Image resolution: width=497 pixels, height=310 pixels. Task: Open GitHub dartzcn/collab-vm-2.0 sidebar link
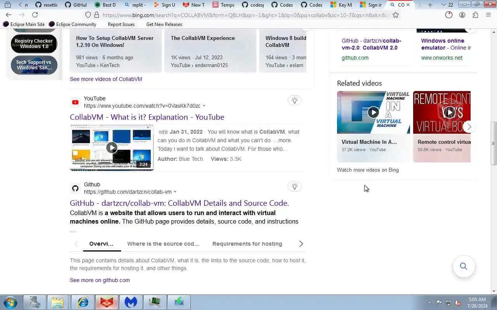(x=372, y=44)
